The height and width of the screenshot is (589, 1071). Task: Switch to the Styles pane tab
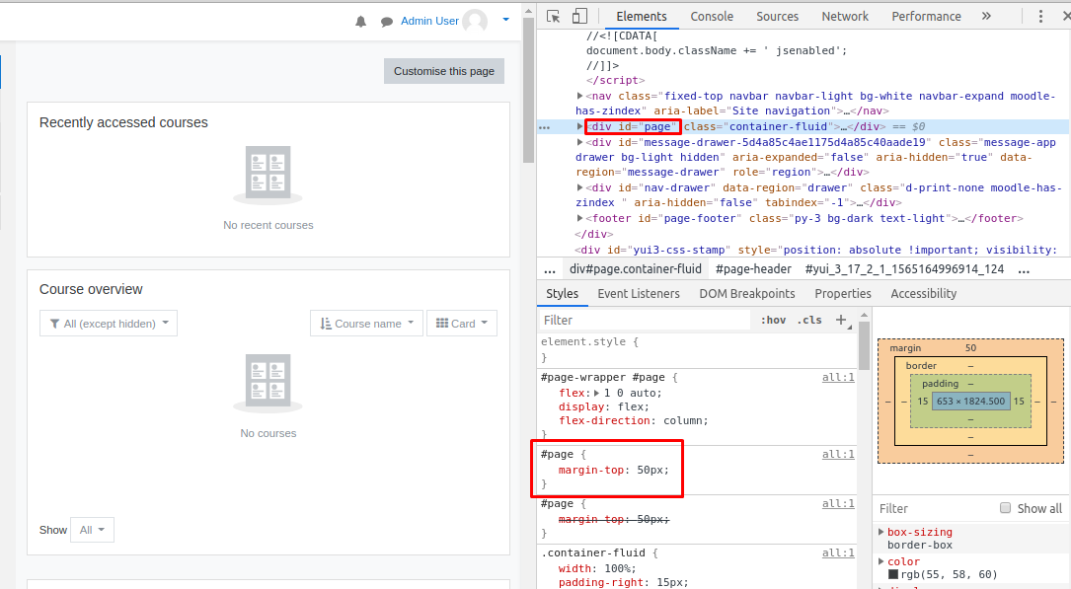(562, 293)
